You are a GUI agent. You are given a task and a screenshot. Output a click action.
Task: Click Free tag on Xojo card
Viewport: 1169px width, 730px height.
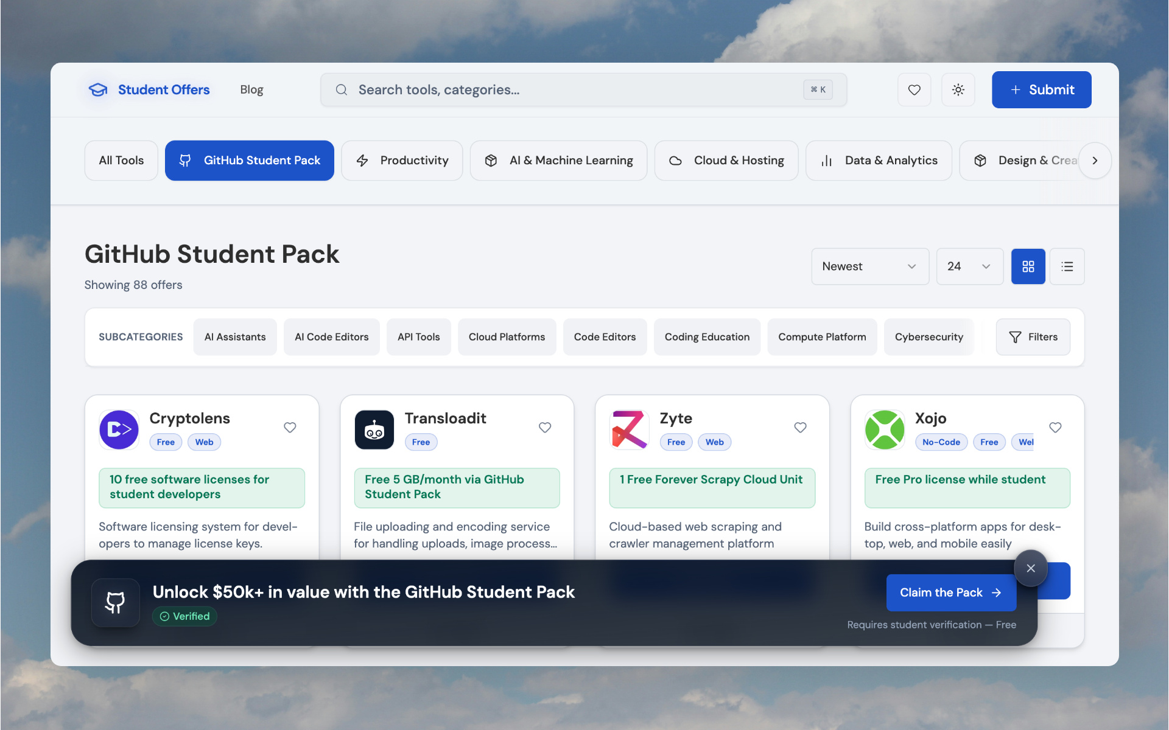[x=989, y=442]
